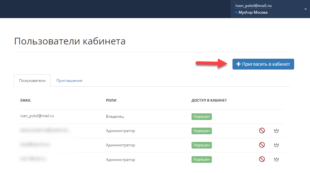Select ivan_polol@mail.ru in the users table
The image size is (310, 173).
[37, 116]
